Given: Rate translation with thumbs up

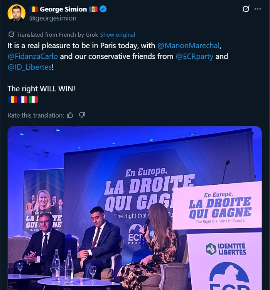Looking at the screenshot, I should [x=70, y=115].
